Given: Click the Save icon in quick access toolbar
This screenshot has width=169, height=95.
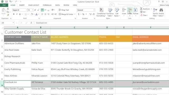Looking at the screenshot, I should [x=6, y=2].
